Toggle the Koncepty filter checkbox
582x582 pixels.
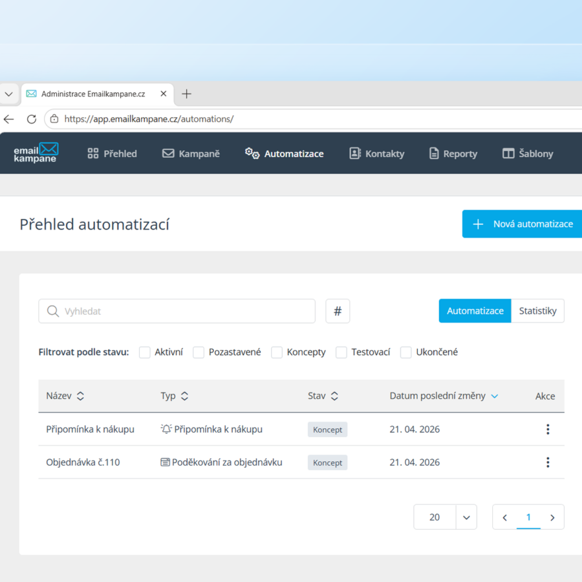277,352
